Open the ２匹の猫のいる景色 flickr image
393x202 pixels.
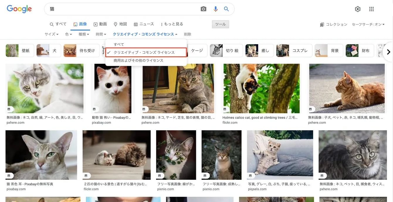point(117,155)
